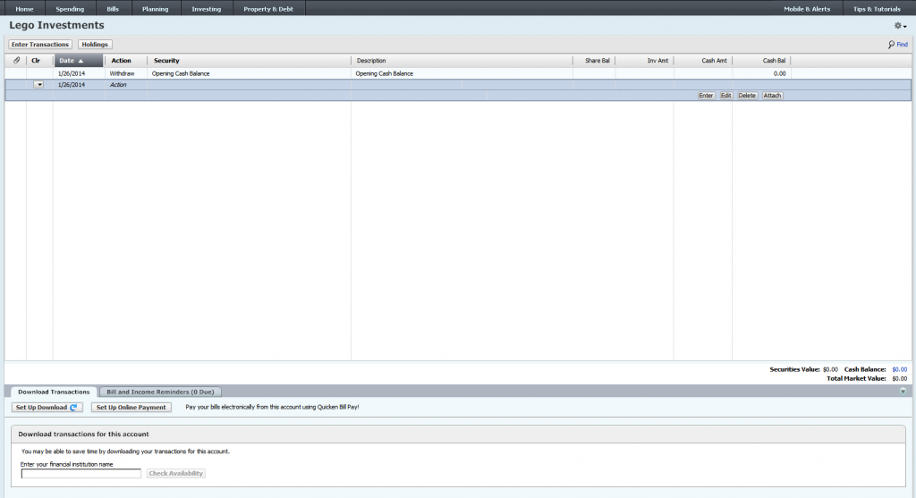Viewport: 916px width, 498px height.
Task: Sort by the Date column header
Action: pyautogui.click(x=79, y=60)
